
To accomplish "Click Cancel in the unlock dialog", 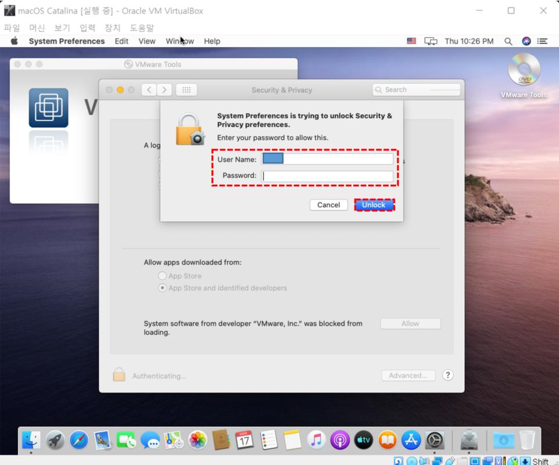I will [x=329, y=205].
